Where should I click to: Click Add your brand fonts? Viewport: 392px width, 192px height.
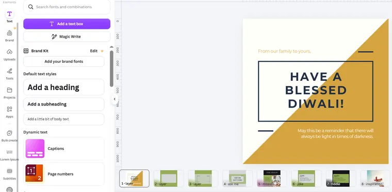tap(64, 62)
